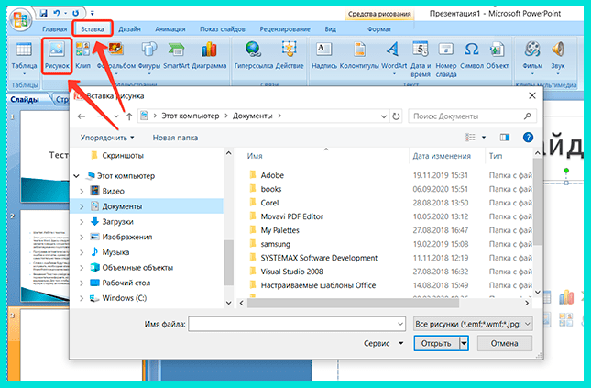Open the Действие action settings
The width and height of the screenshot is (591, 388).
click(x=290, y=55)
